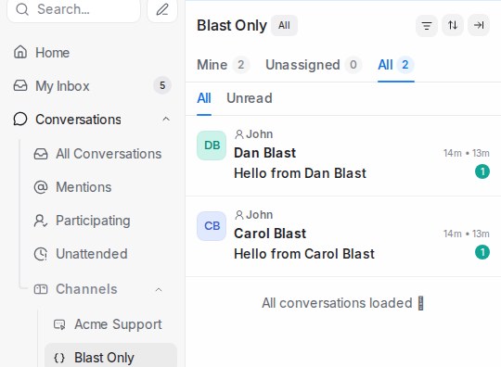
Task: Open Acme Support channel
Action: [118, 324]
